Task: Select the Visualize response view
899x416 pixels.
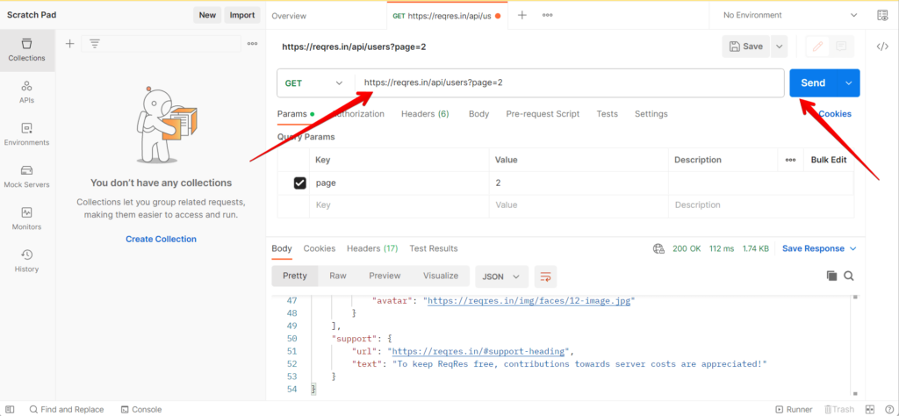Action: pos(441,276)
